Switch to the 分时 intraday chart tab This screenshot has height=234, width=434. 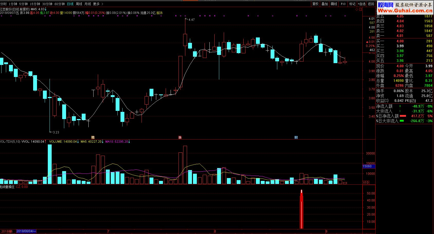pos(3,4)
